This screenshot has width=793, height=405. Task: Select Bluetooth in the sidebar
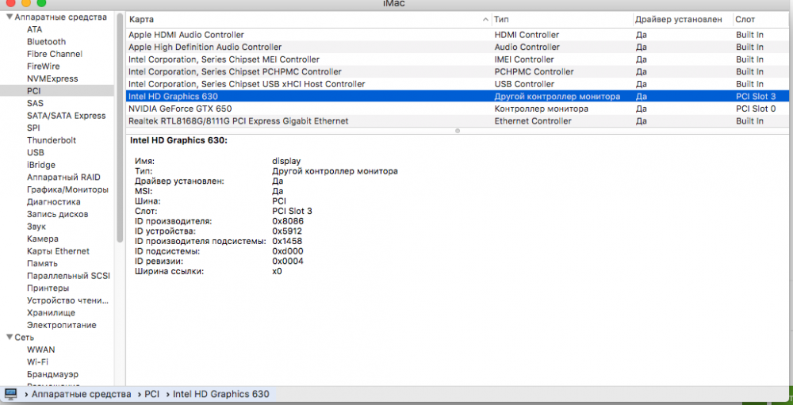coord(47,41)
